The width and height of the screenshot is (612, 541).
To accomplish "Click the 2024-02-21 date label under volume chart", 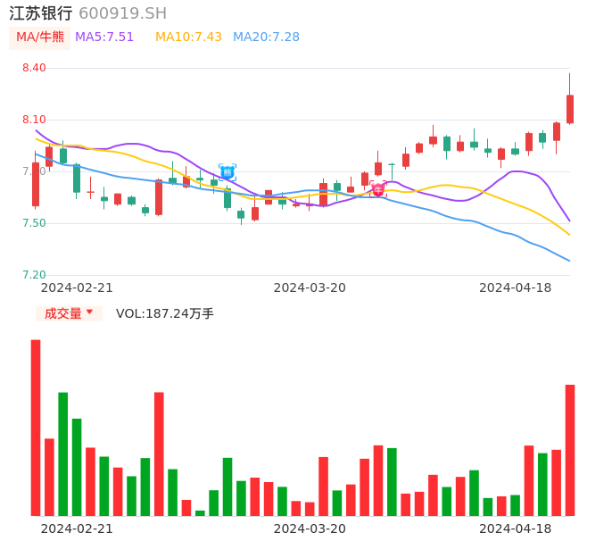I will pos(77,529).
